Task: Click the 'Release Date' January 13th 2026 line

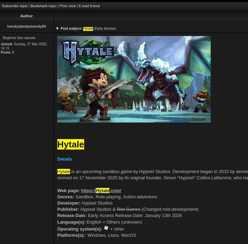Action: tap(120, 216)
